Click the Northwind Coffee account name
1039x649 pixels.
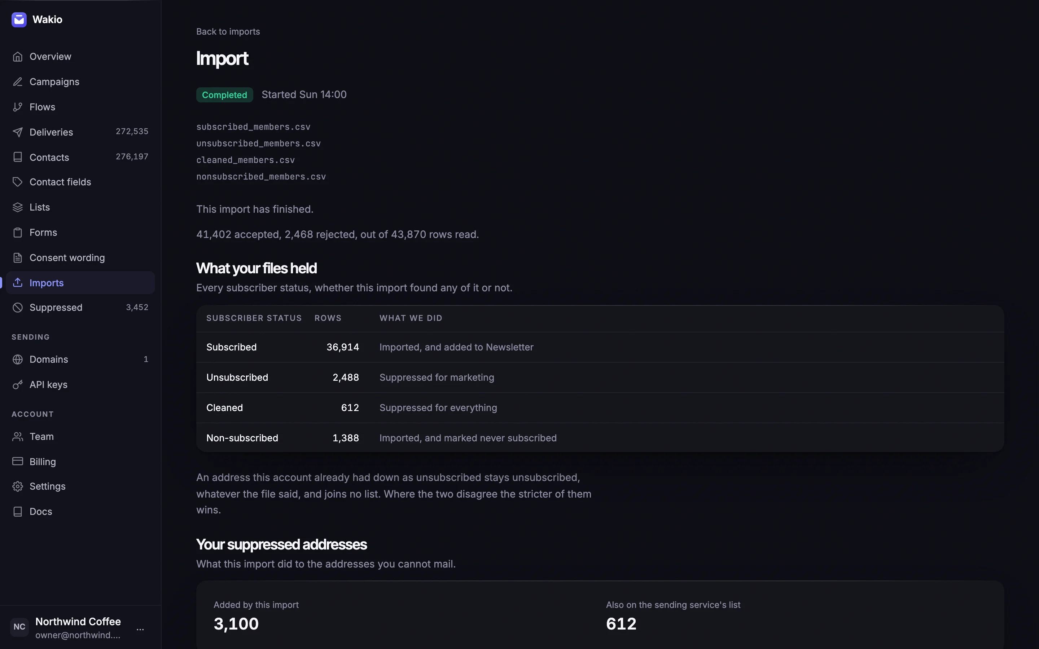tap(78, 622)
